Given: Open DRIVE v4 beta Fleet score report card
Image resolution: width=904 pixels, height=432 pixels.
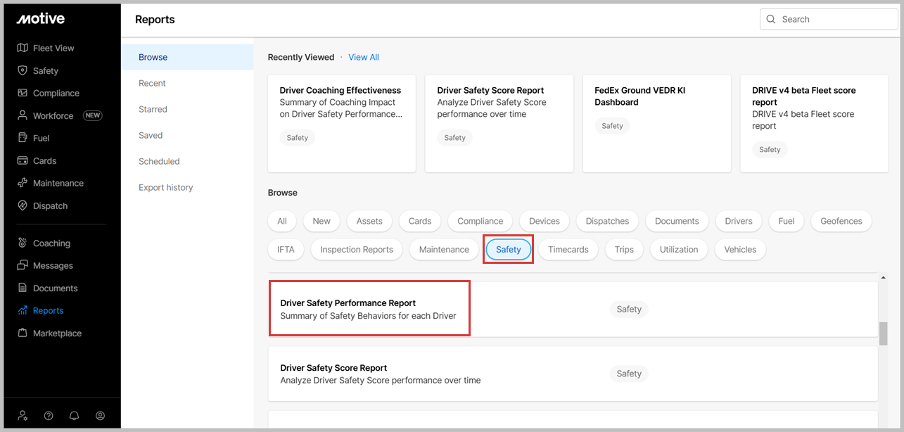Looking at the screenshot, I should point(815,124).
